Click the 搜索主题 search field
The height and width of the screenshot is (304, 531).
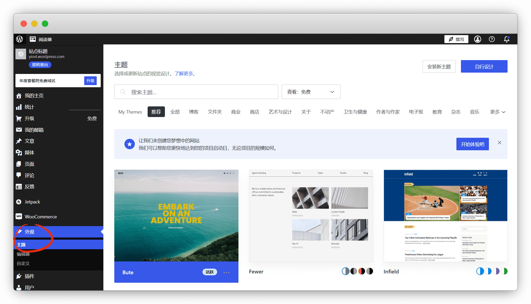click(x=196, y=92)
